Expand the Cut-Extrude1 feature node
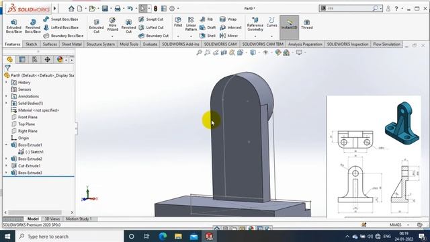430x242 pixels. pyautogui.click(x=6, y=166)
